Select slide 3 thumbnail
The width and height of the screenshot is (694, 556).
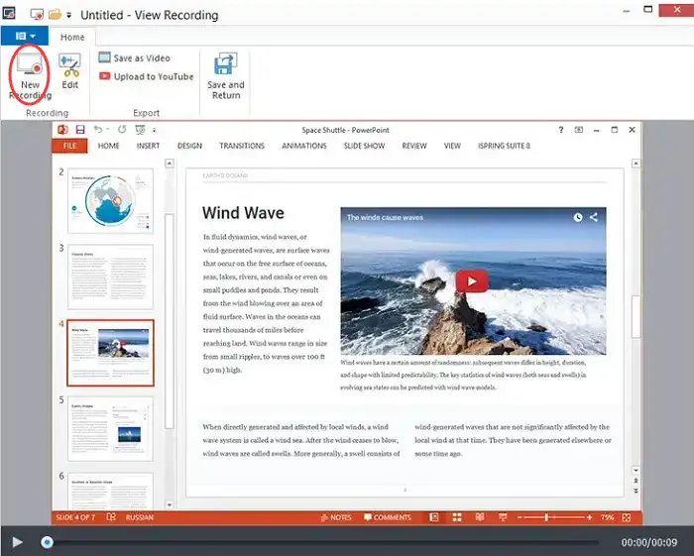click(111, 277)
